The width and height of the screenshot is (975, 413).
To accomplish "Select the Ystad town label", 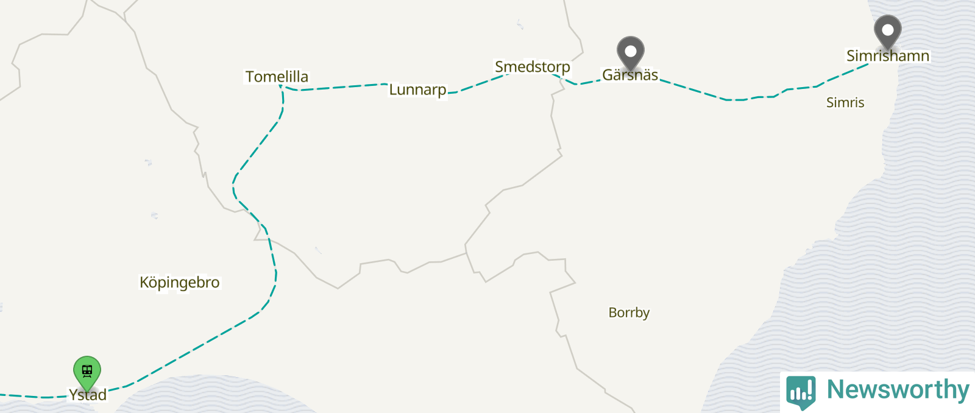I will 88,395.
